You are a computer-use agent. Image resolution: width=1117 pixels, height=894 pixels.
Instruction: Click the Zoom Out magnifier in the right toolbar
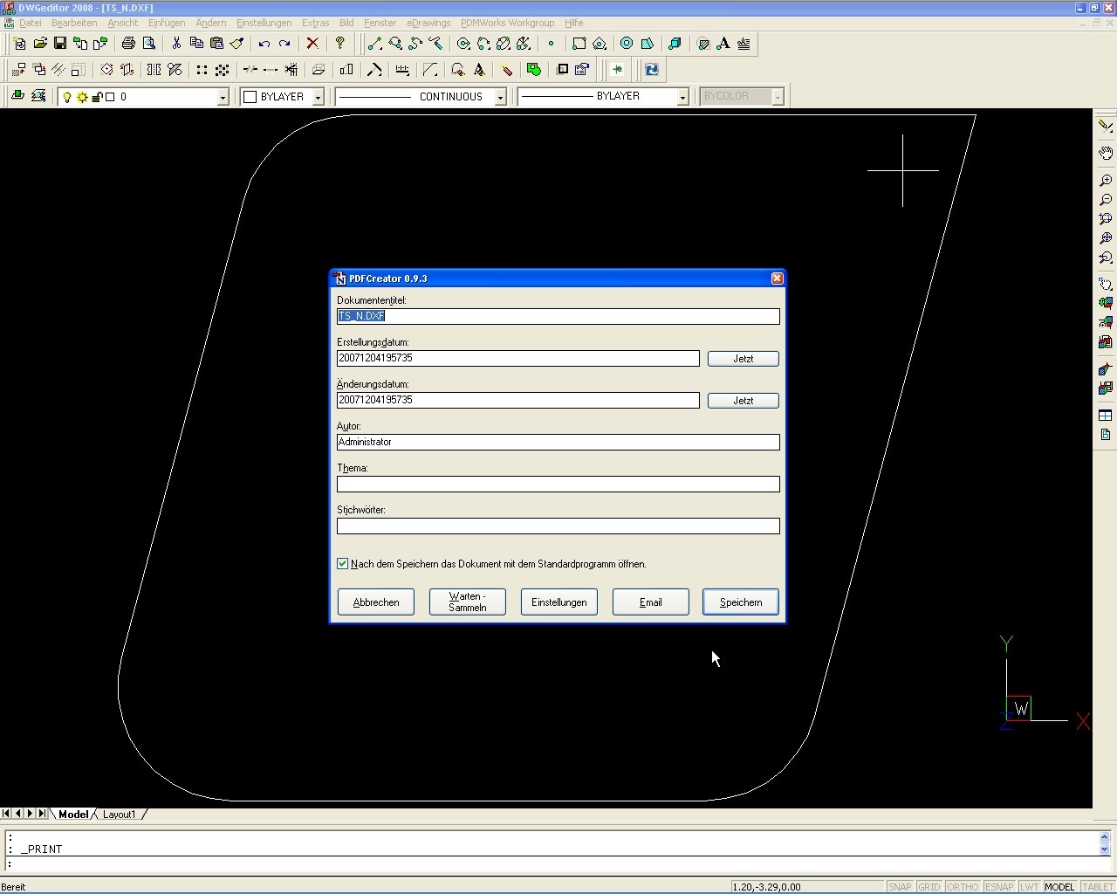click(x=1106, y=200)
